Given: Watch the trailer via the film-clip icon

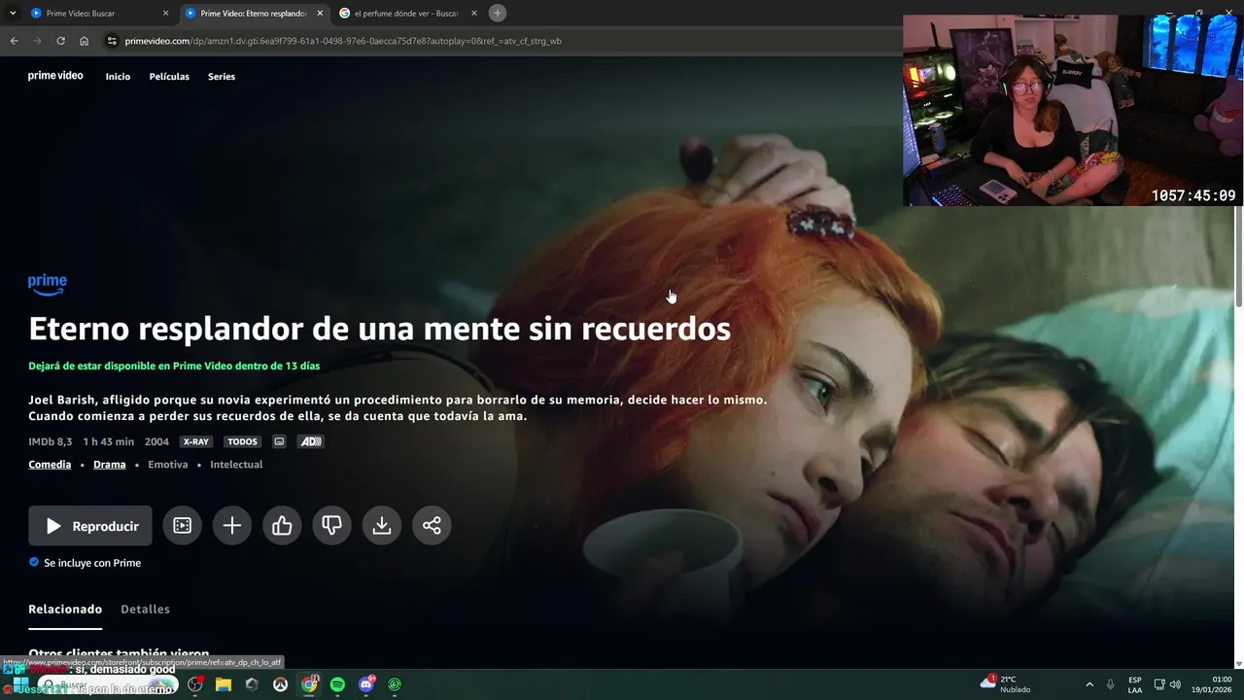Looking at the screenshot, I should pos(182,526).
